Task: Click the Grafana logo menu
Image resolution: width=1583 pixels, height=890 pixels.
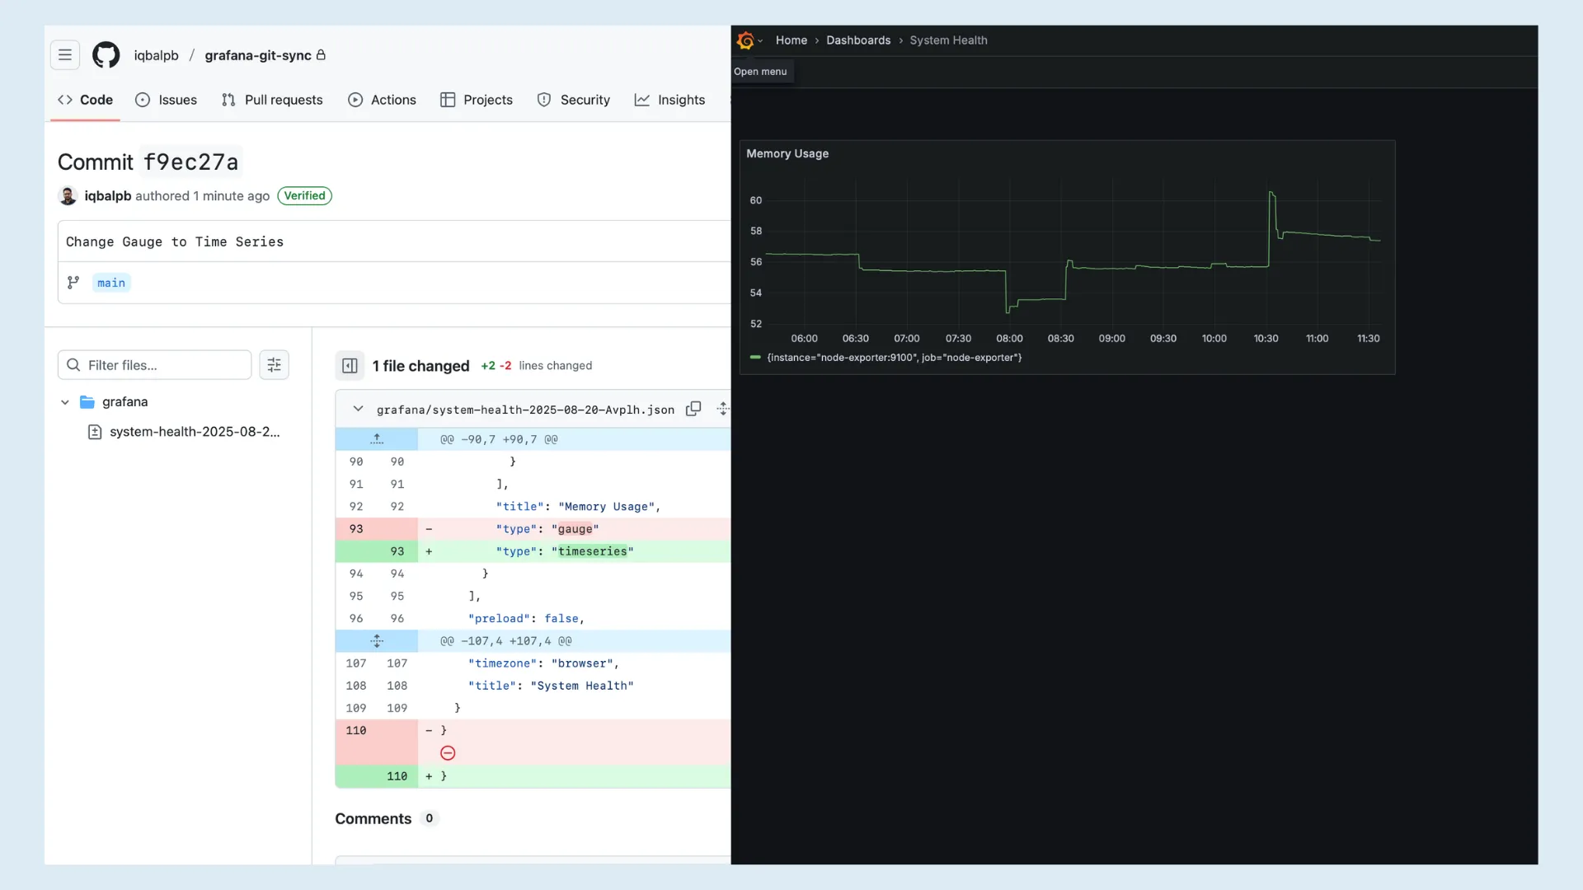Action: (x=747, y=40)
